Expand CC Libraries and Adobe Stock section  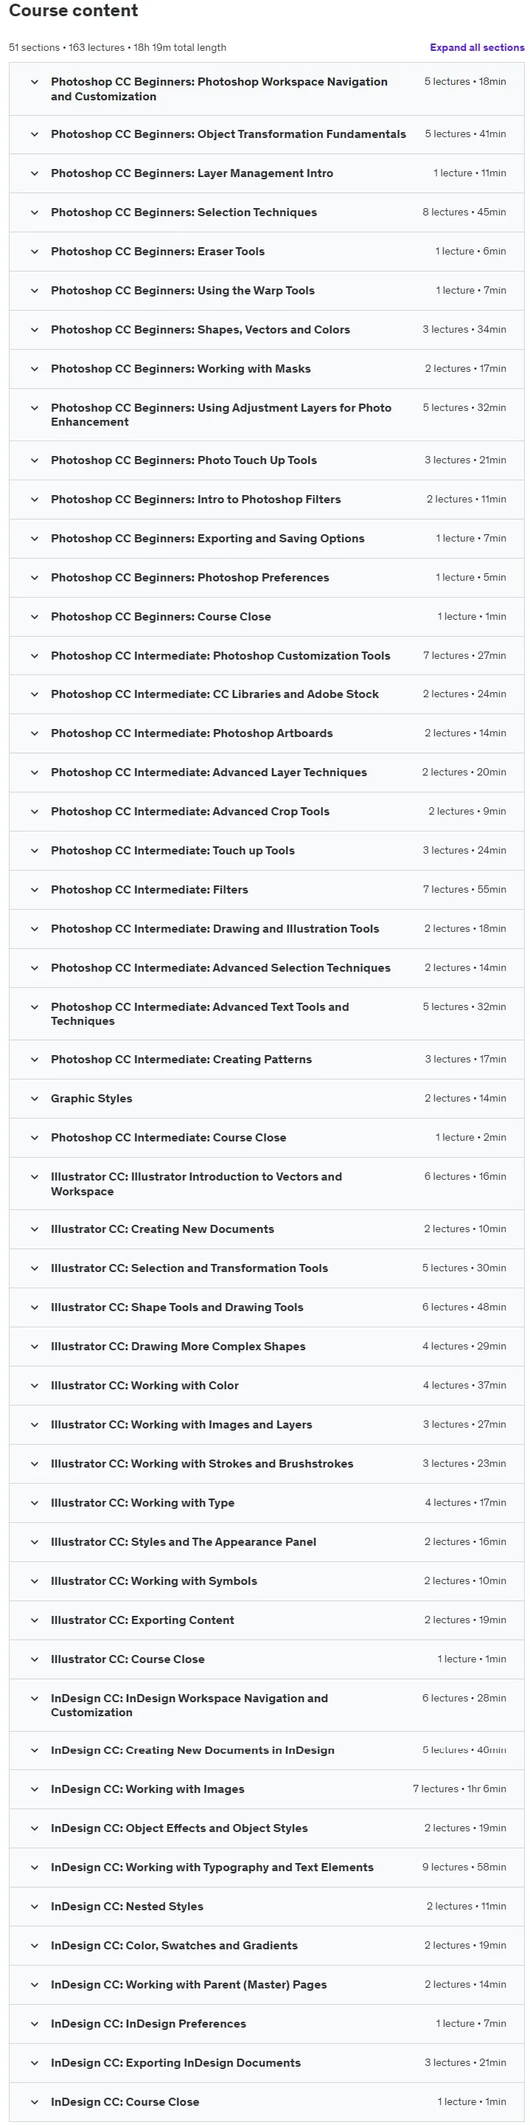[x=266, y=694]
